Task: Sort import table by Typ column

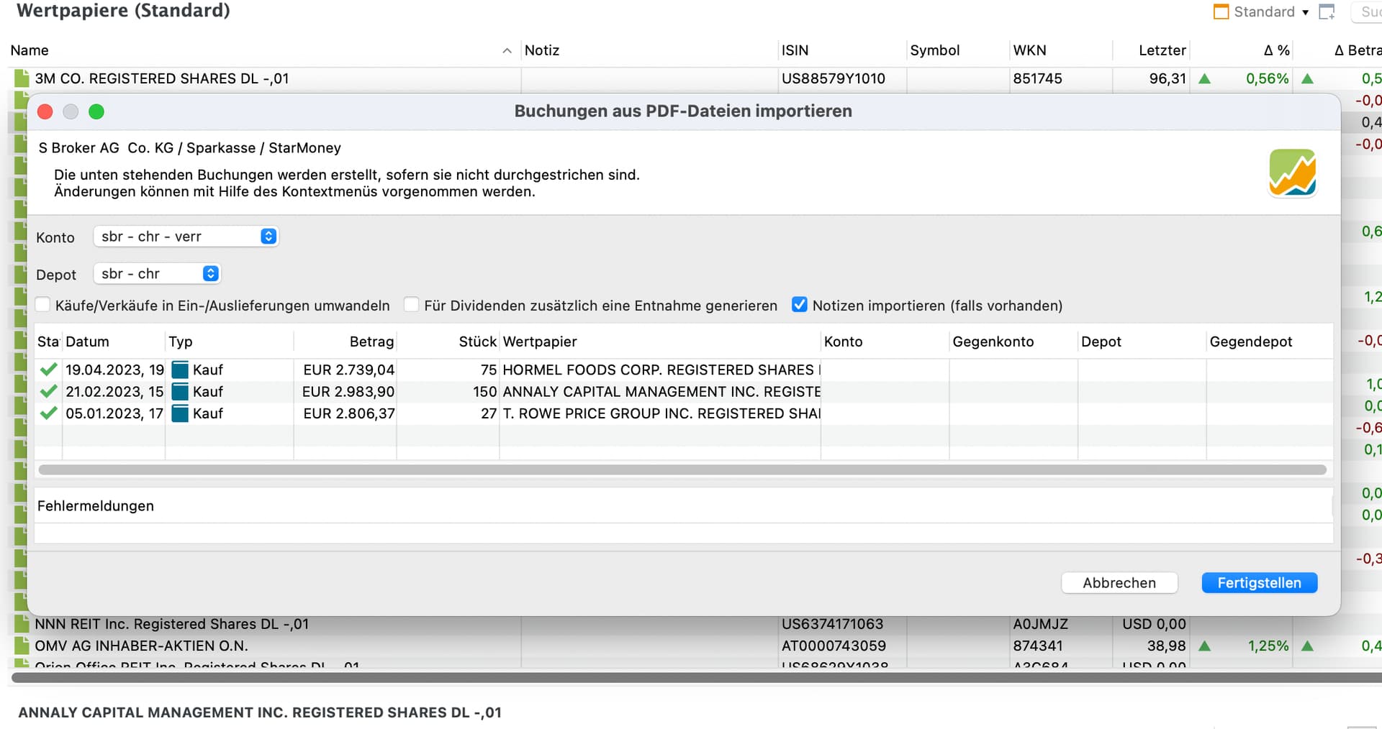Action: point(229,341)
